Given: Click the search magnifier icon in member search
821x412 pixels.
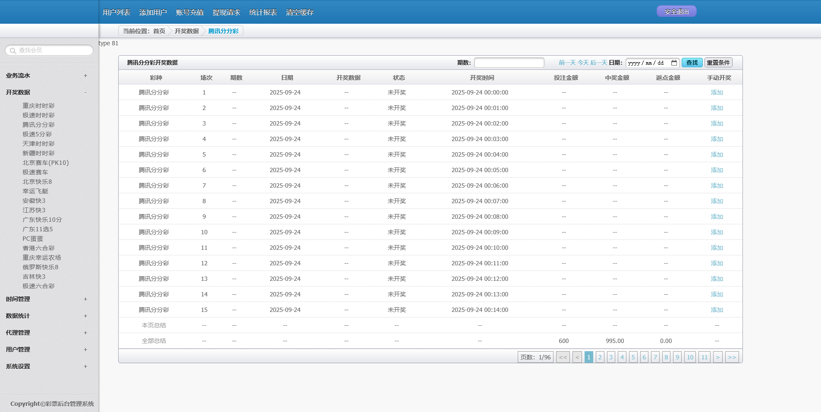Looking at the screenshot, I should 13,50.
